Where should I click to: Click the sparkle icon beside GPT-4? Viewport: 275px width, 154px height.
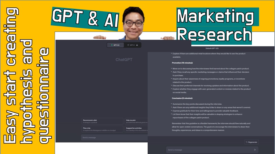point(128,45)
